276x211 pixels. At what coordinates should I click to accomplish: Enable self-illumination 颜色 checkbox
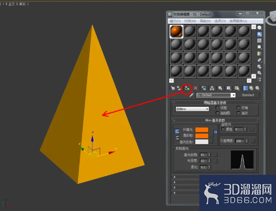[x=223, y=129]
